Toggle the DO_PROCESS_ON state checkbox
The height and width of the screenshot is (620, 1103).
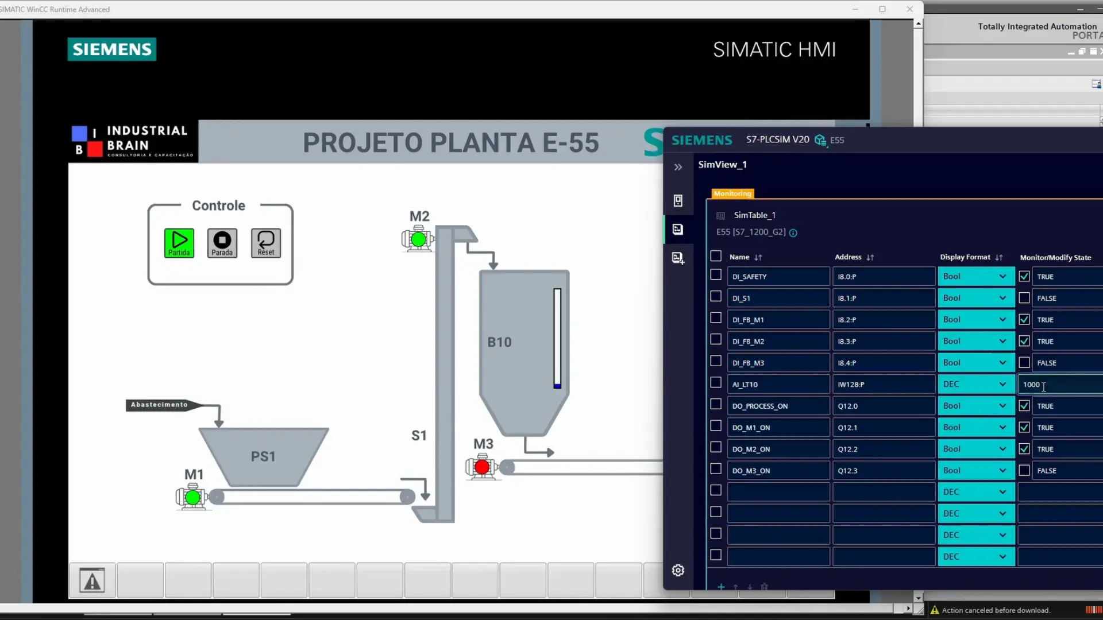[x=1024, y=406]
